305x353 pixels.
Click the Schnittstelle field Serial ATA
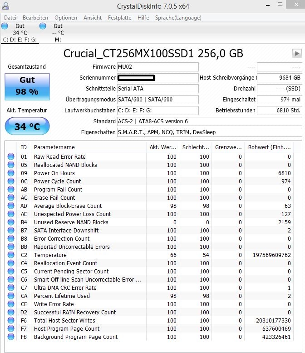(x=158, y=89)
